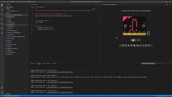Open pong.py in the explorer
Viewport: 172px width, 97px height.
coord(9,46)
